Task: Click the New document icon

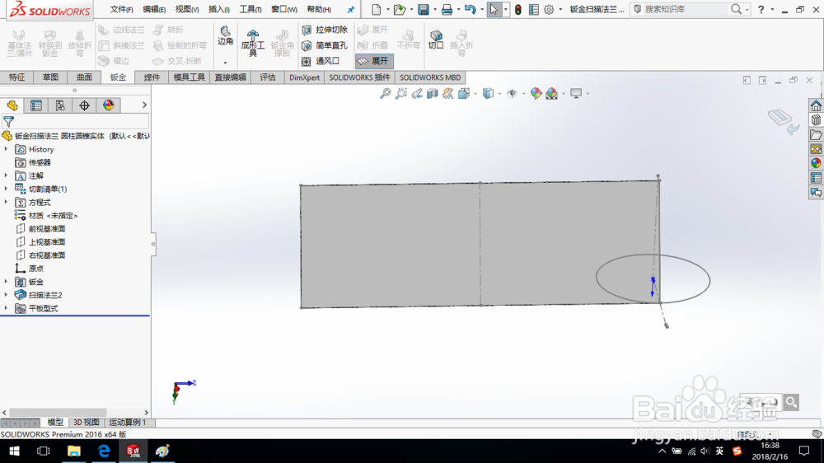Action: tap(376, 9)
